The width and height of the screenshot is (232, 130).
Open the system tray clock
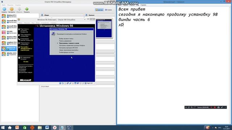(226, 127)
